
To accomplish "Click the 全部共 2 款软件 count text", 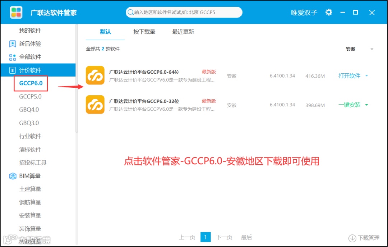I will coord(103,49).
